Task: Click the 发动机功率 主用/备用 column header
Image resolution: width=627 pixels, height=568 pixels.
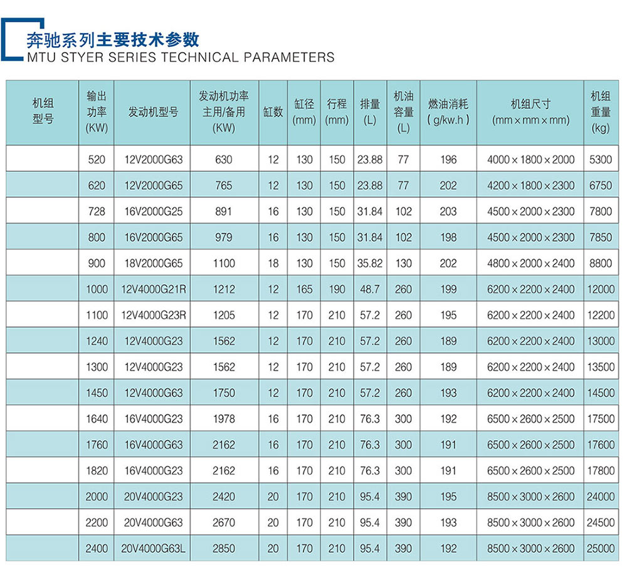Action: pyautogui.click(x=224, y=112)
